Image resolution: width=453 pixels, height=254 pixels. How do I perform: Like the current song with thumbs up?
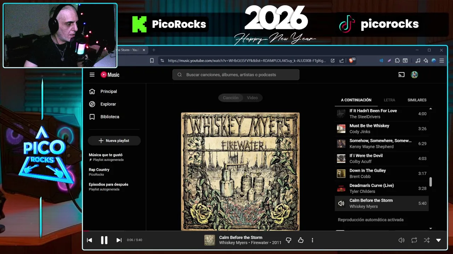(x=301, y=240)
